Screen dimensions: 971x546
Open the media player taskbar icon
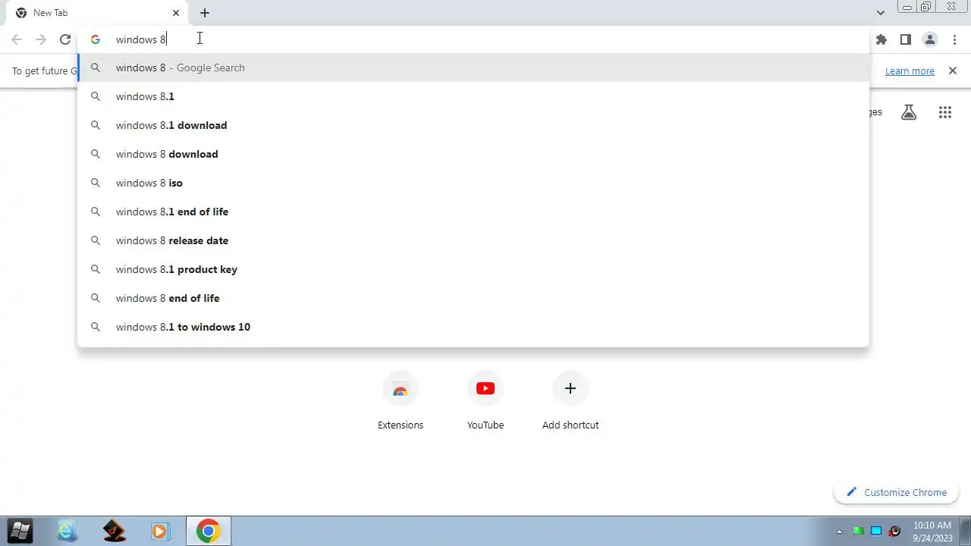click(160, 531)
